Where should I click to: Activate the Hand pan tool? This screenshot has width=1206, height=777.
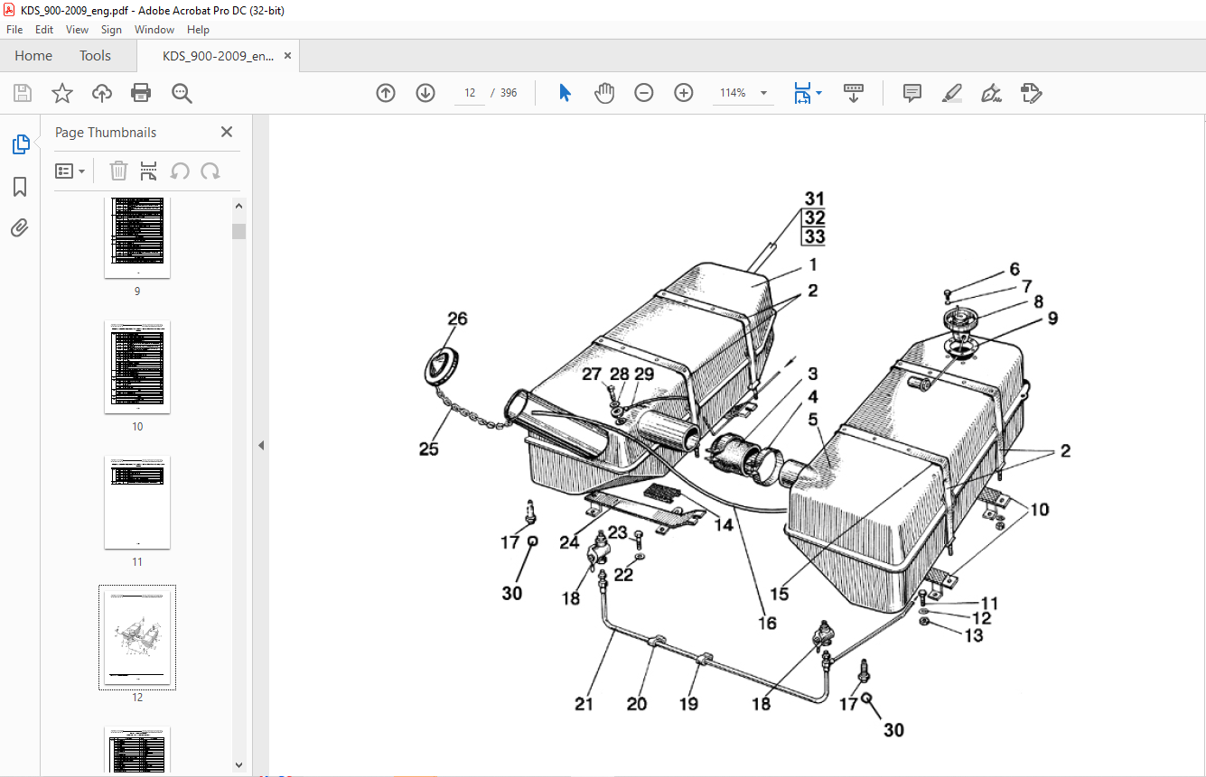604,93
